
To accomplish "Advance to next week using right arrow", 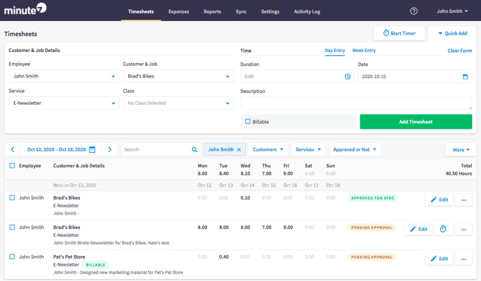I will (110, 149).
